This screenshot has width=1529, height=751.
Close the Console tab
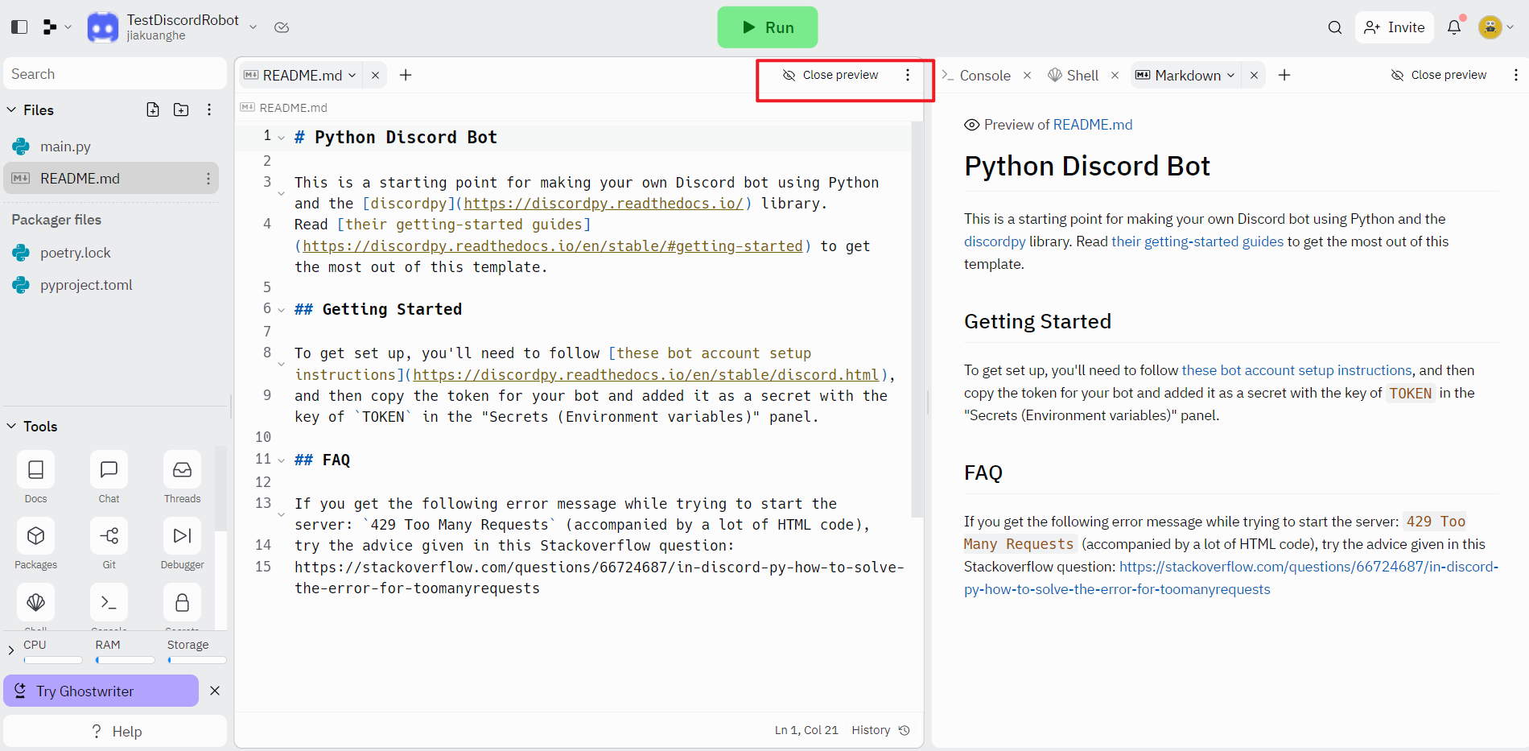point(1027,75)
